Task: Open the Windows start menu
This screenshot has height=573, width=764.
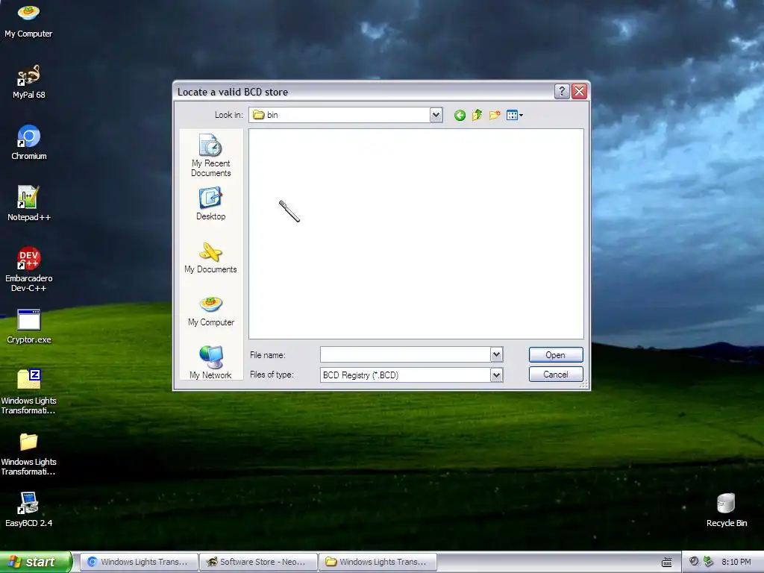Action: [36, 562]
